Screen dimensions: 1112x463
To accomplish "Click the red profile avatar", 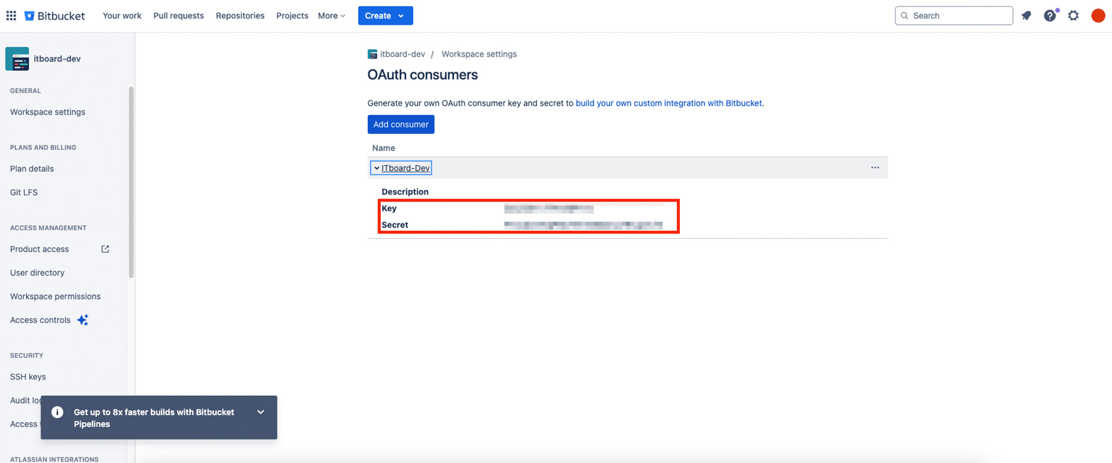I will 1098,16.
